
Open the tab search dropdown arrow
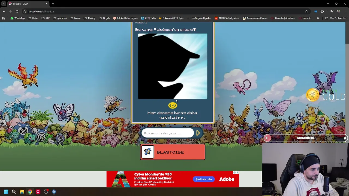coord(4,4)
